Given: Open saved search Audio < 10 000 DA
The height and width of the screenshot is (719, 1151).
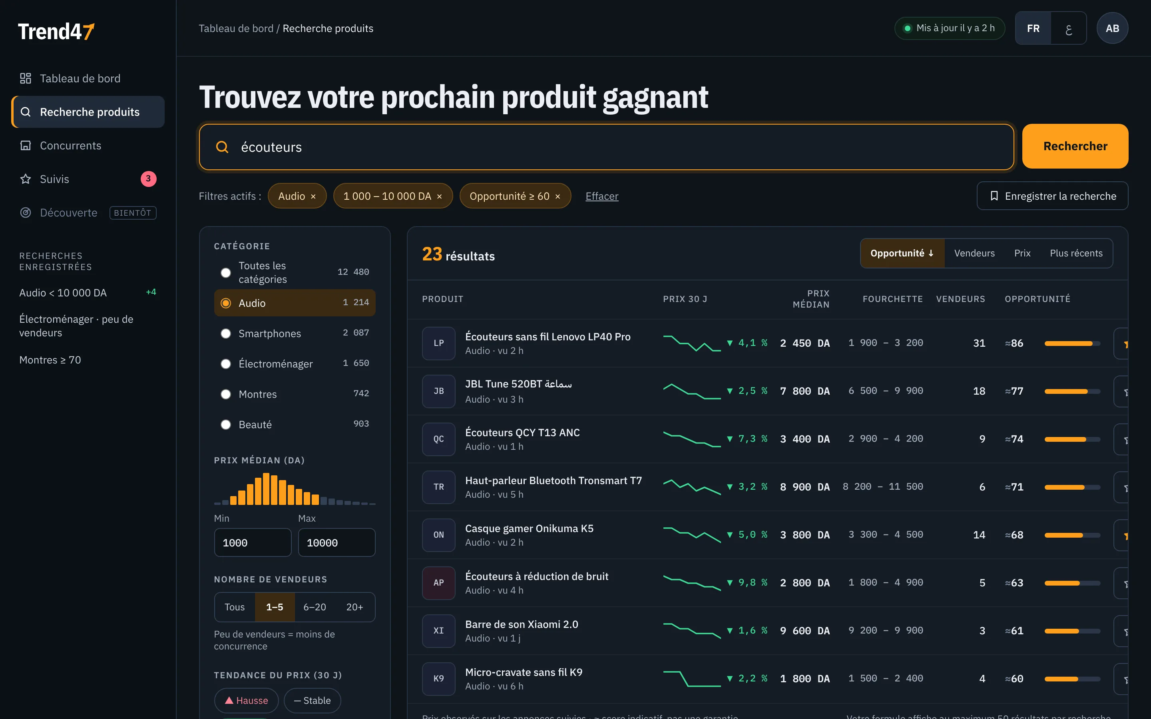Looking at the screenshot, I should (88, 293).
